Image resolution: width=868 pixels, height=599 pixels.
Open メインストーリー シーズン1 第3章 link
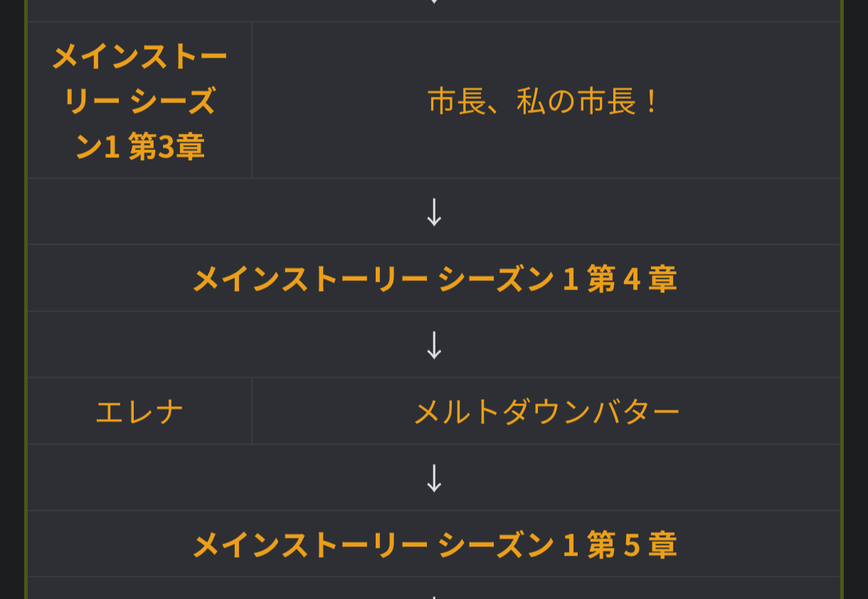click(x=139, y=102)
